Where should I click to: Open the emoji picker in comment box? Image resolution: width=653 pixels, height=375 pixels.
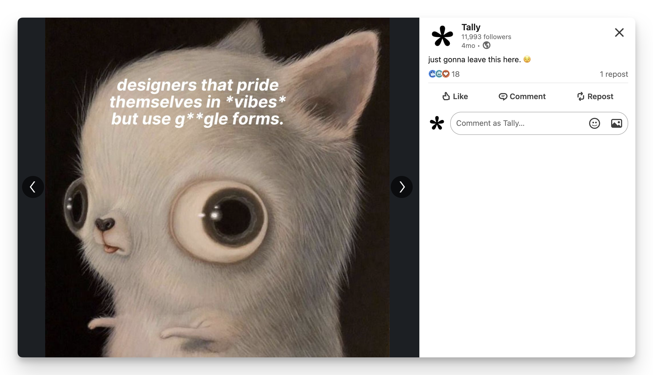[x=594, y=123]
